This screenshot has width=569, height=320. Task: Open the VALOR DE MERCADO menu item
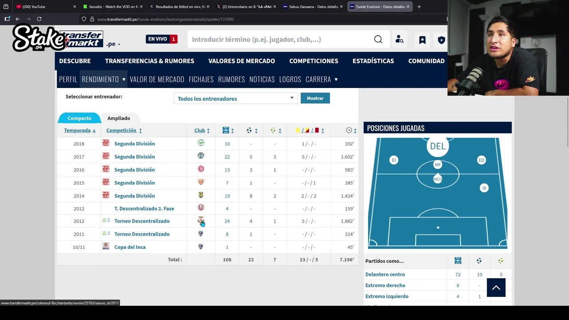coord(157,79)
